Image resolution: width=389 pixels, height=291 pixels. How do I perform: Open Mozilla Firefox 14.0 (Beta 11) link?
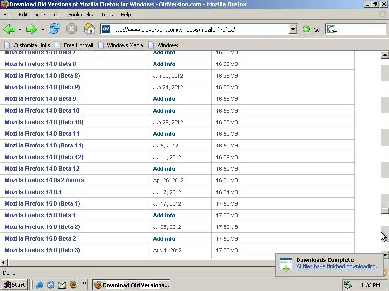(x=44, y=145)
